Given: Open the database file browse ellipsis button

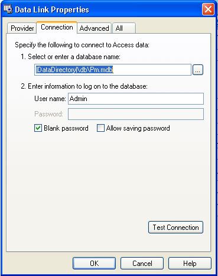Looking at the screenshot, I should pos(198,70).
